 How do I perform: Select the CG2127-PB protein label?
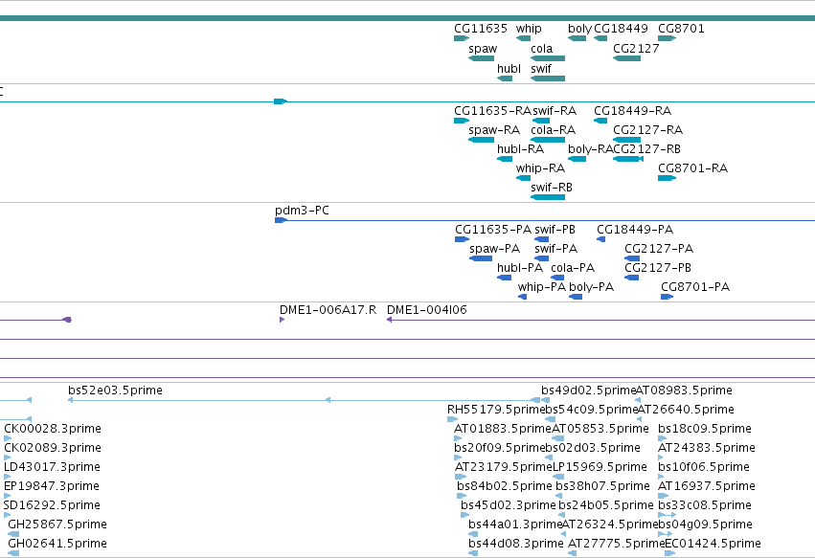(658, 269)
